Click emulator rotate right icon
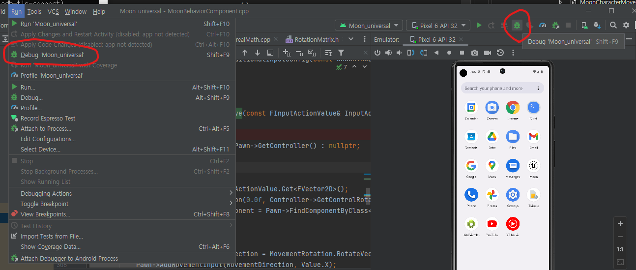The image size is (636, 270). [424, 53]
